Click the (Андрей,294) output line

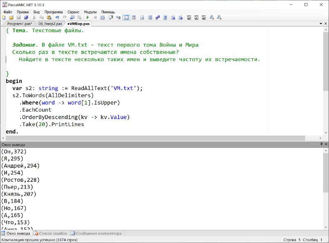click(x=20, y=166)
